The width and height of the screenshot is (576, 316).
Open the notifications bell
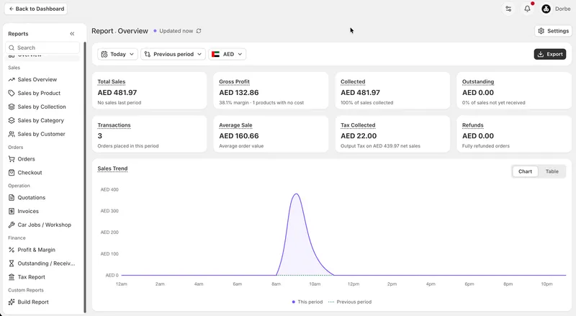(x=527, y=9)
